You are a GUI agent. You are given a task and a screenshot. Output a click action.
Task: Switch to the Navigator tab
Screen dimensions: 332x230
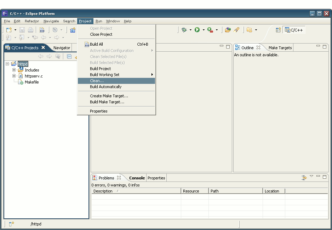point(62,48)
